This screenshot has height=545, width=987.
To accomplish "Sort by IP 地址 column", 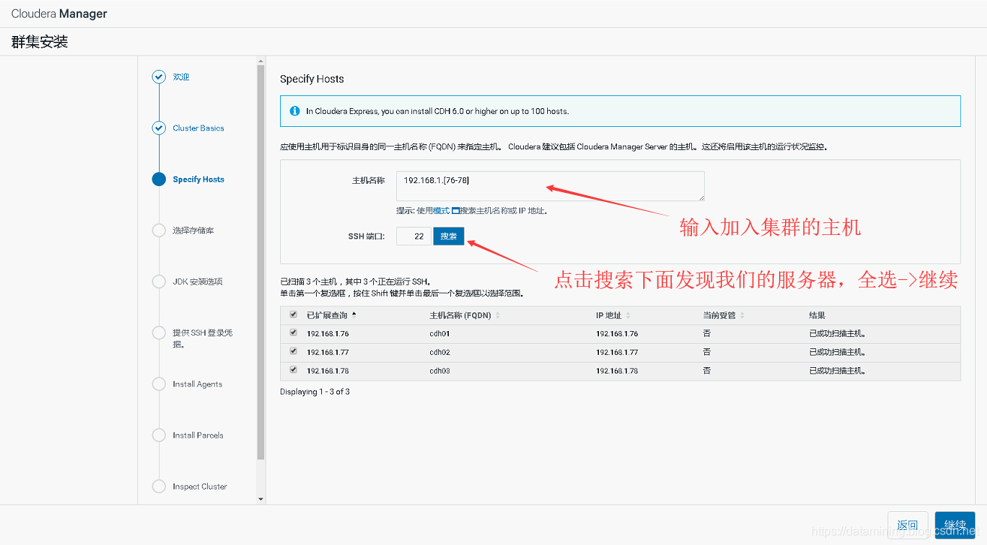I will [x=613, y=315].
